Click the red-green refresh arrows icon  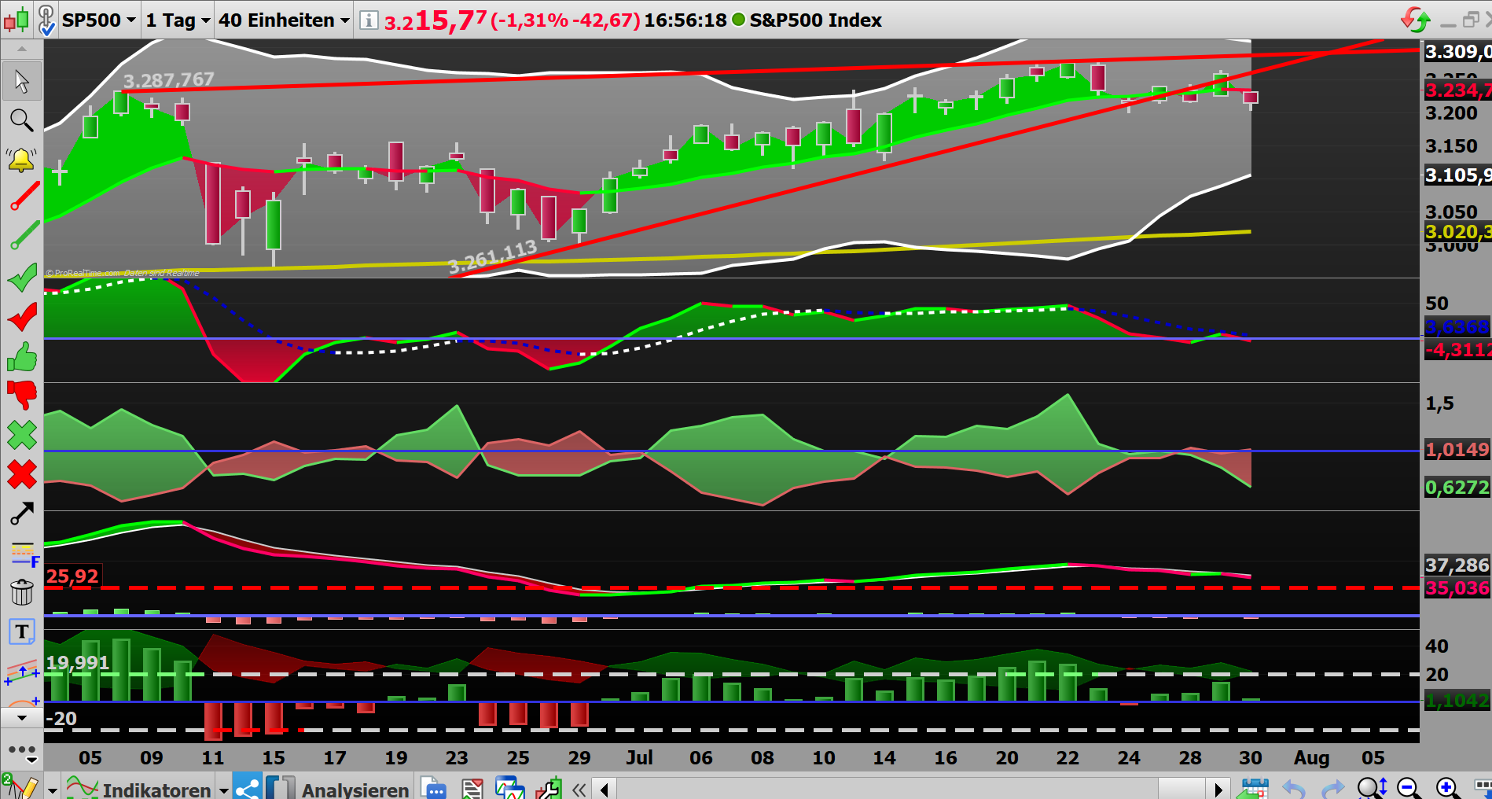[x=1416, y=19]
